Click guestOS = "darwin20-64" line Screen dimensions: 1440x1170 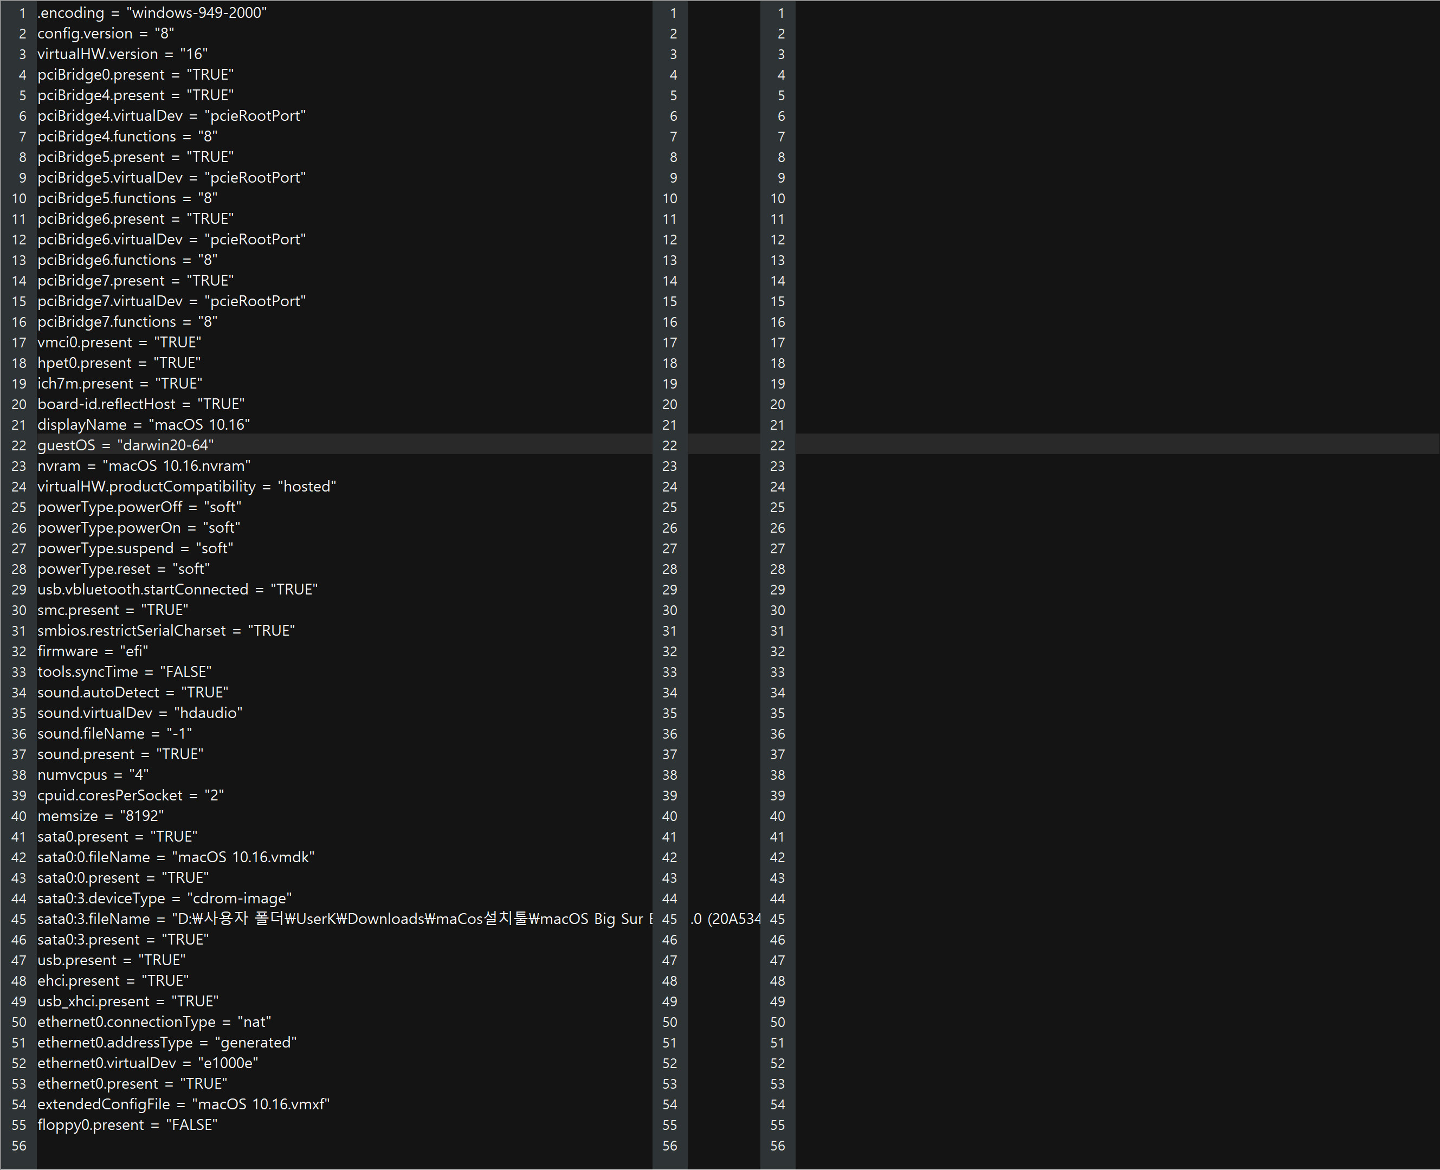[x=125, y=445]
